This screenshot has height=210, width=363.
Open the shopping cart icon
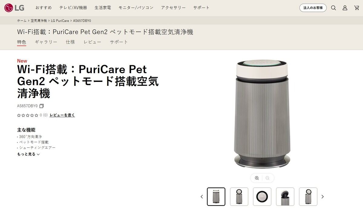point(357,8)
